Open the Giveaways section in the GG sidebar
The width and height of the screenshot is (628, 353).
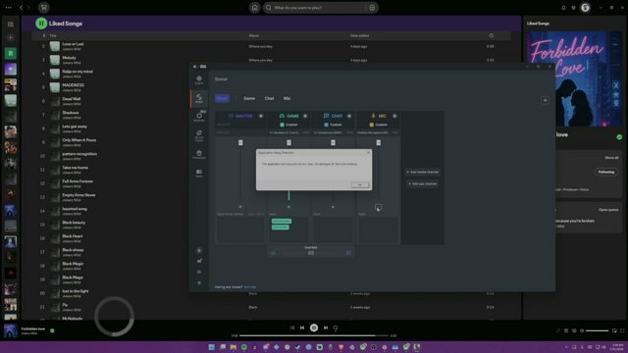tap(199, 154)
